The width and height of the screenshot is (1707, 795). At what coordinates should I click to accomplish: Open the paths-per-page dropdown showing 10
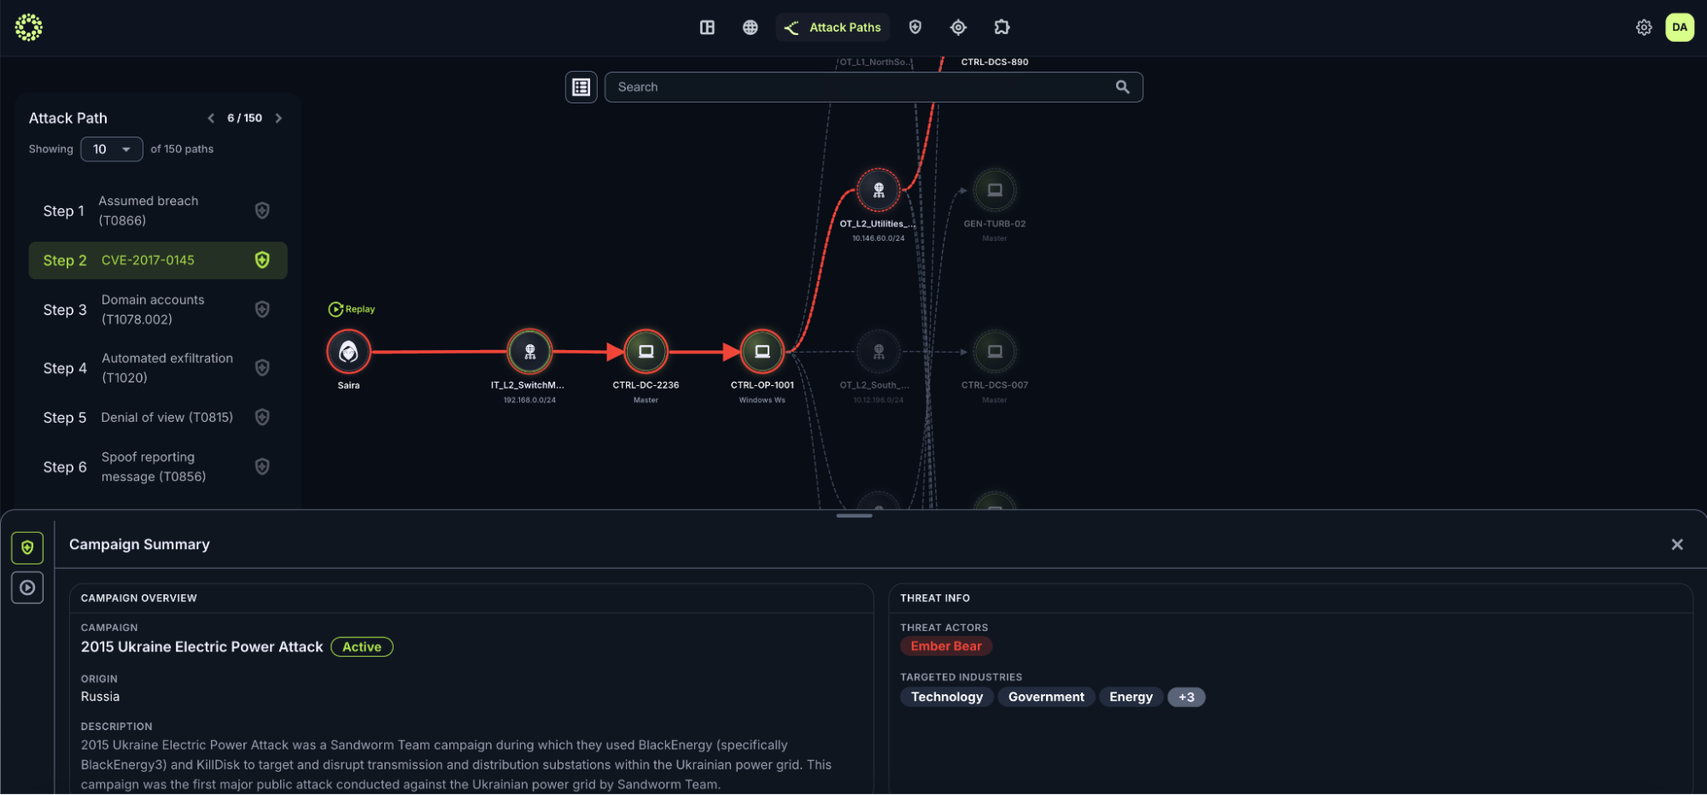pyautogui.click(x=111, y=149)
